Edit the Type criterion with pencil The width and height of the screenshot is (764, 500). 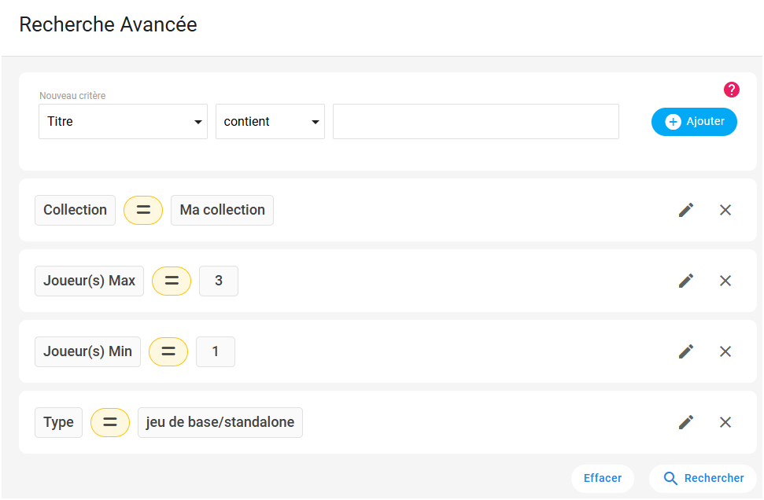pos(686,422)
